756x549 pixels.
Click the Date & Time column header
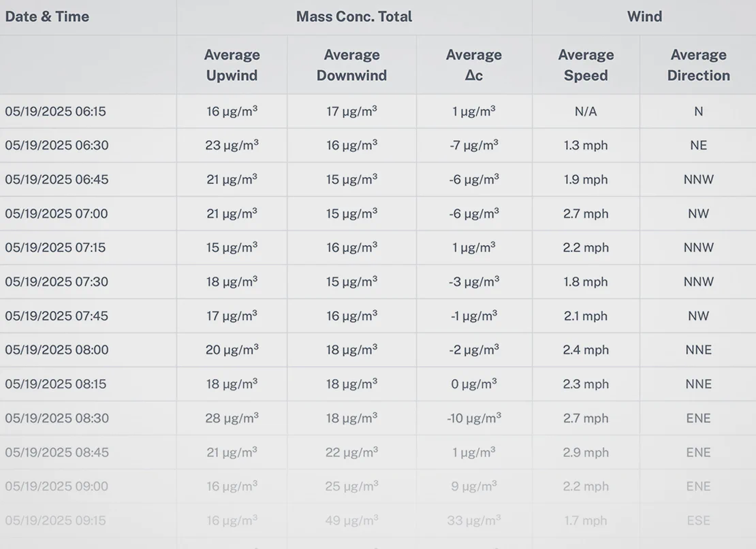click(x=47, y=16)
